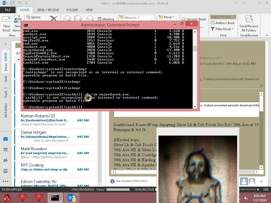
Task: Switch to the FOLDER tab
Action: click(72, 10)
